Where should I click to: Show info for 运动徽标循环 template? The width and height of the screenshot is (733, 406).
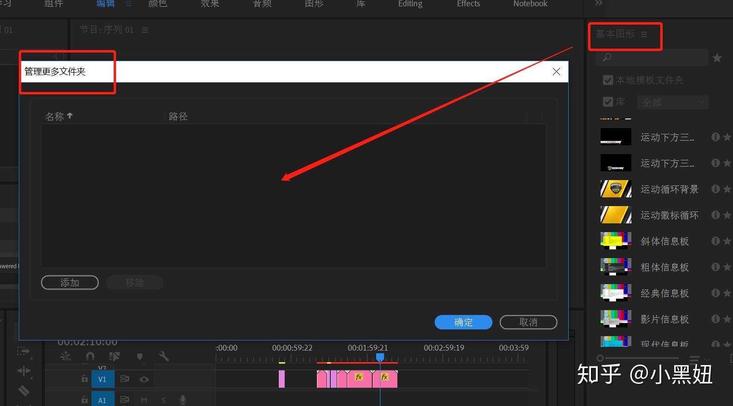[716, 215]
